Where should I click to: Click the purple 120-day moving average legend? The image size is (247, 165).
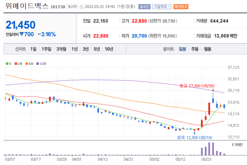tap(41, 64)
